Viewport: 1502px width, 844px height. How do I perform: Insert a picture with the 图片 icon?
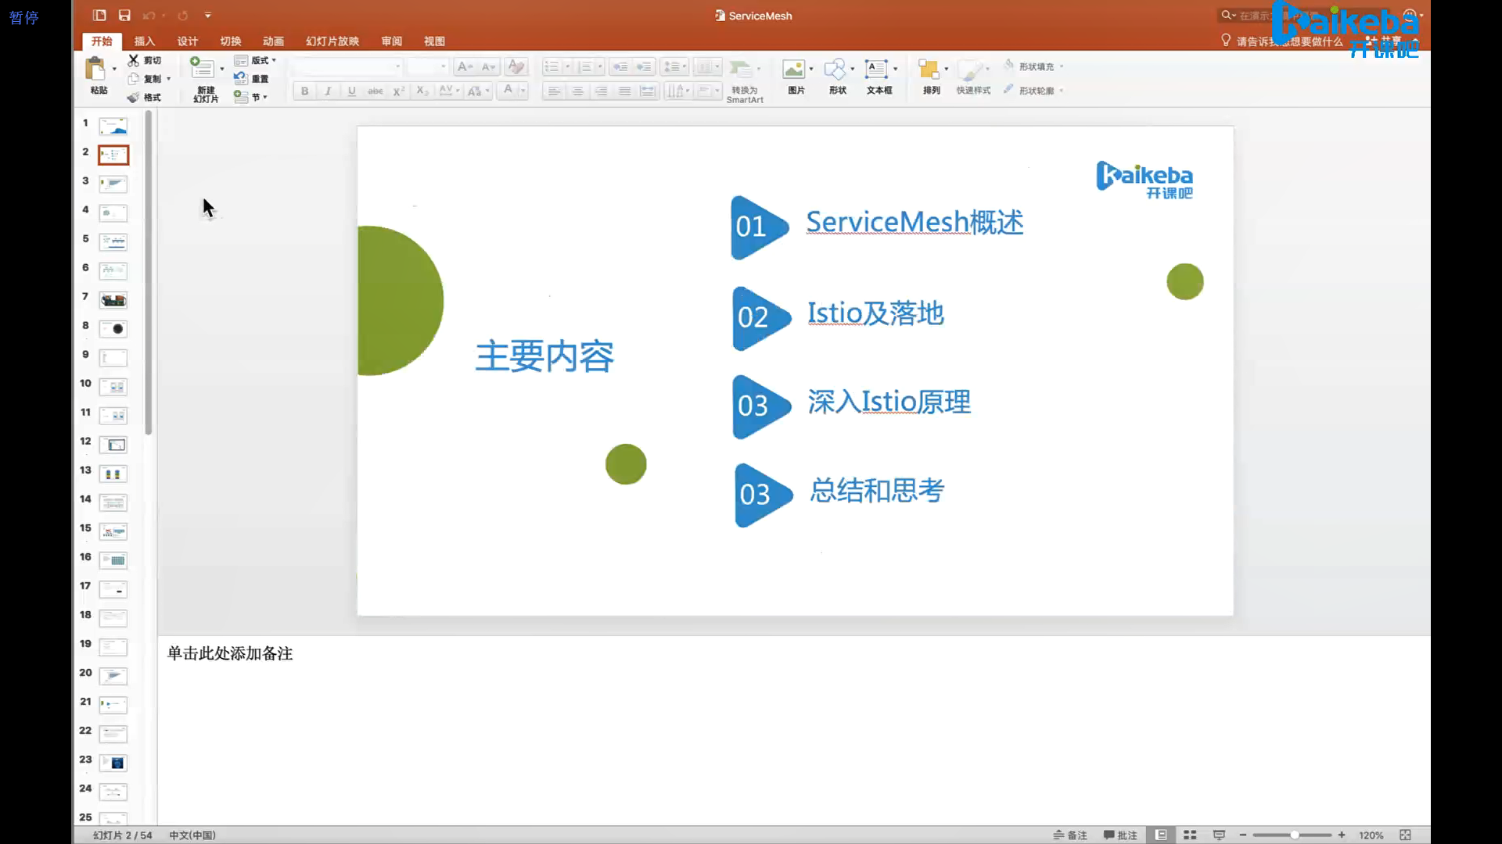[x=794, y=70]
